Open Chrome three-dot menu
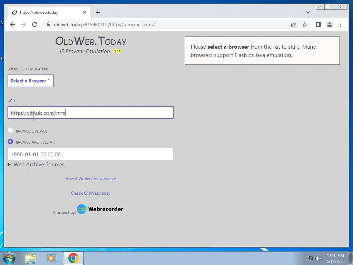This screenshot has width=353, height=265. tap(341, 24)
